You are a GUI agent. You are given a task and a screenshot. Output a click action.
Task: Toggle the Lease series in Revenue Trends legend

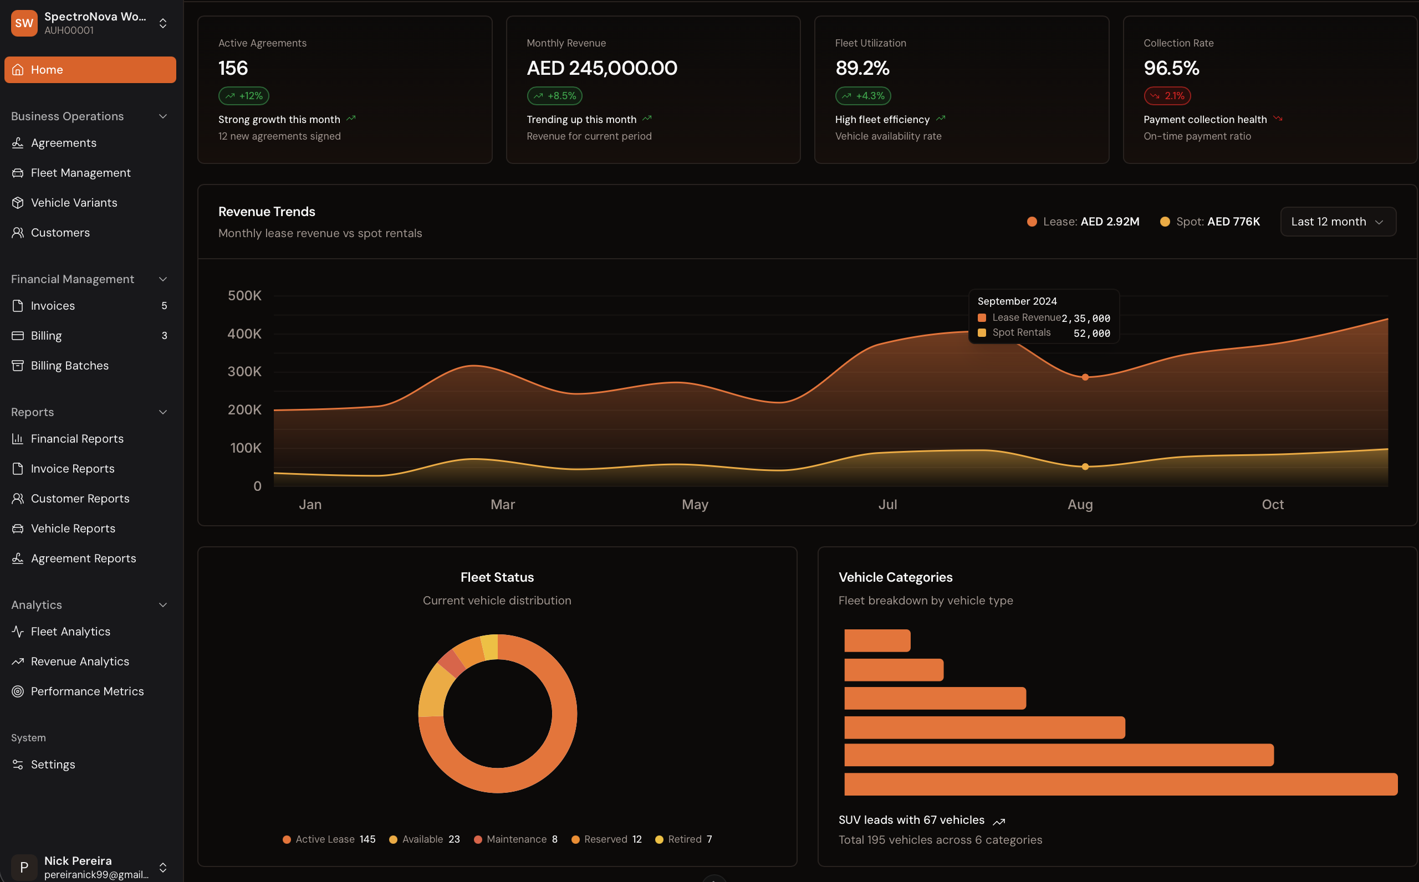click(1083, 221)
